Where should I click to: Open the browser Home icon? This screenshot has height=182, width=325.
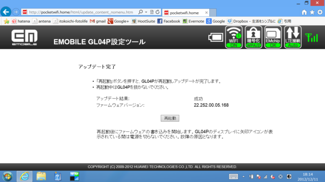[x=304, y=12]
